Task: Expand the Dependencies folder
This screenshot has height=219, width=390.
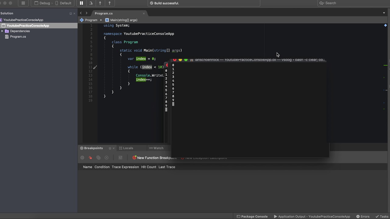Action: click(x=2, y=31)
